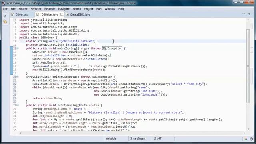The image size is (256, 144).
Task: Click the SQLException text on line 12
Action: (x=112, y=48)
